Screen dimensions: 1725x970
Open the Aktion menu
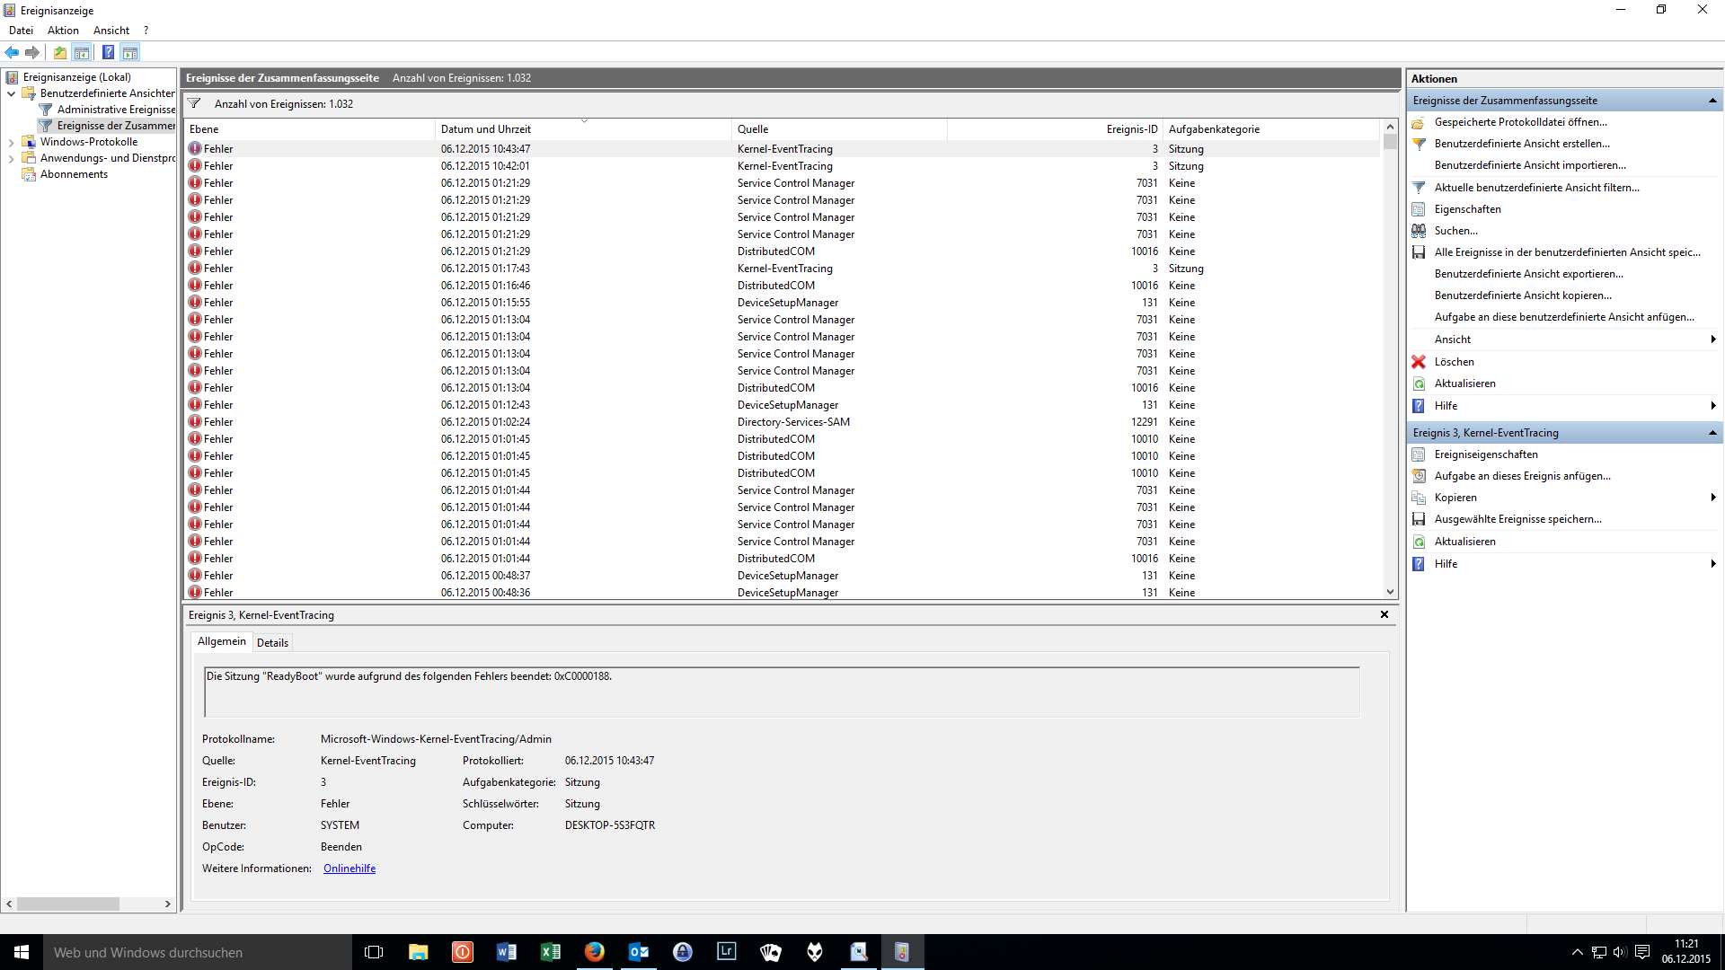tap(63, 31)
